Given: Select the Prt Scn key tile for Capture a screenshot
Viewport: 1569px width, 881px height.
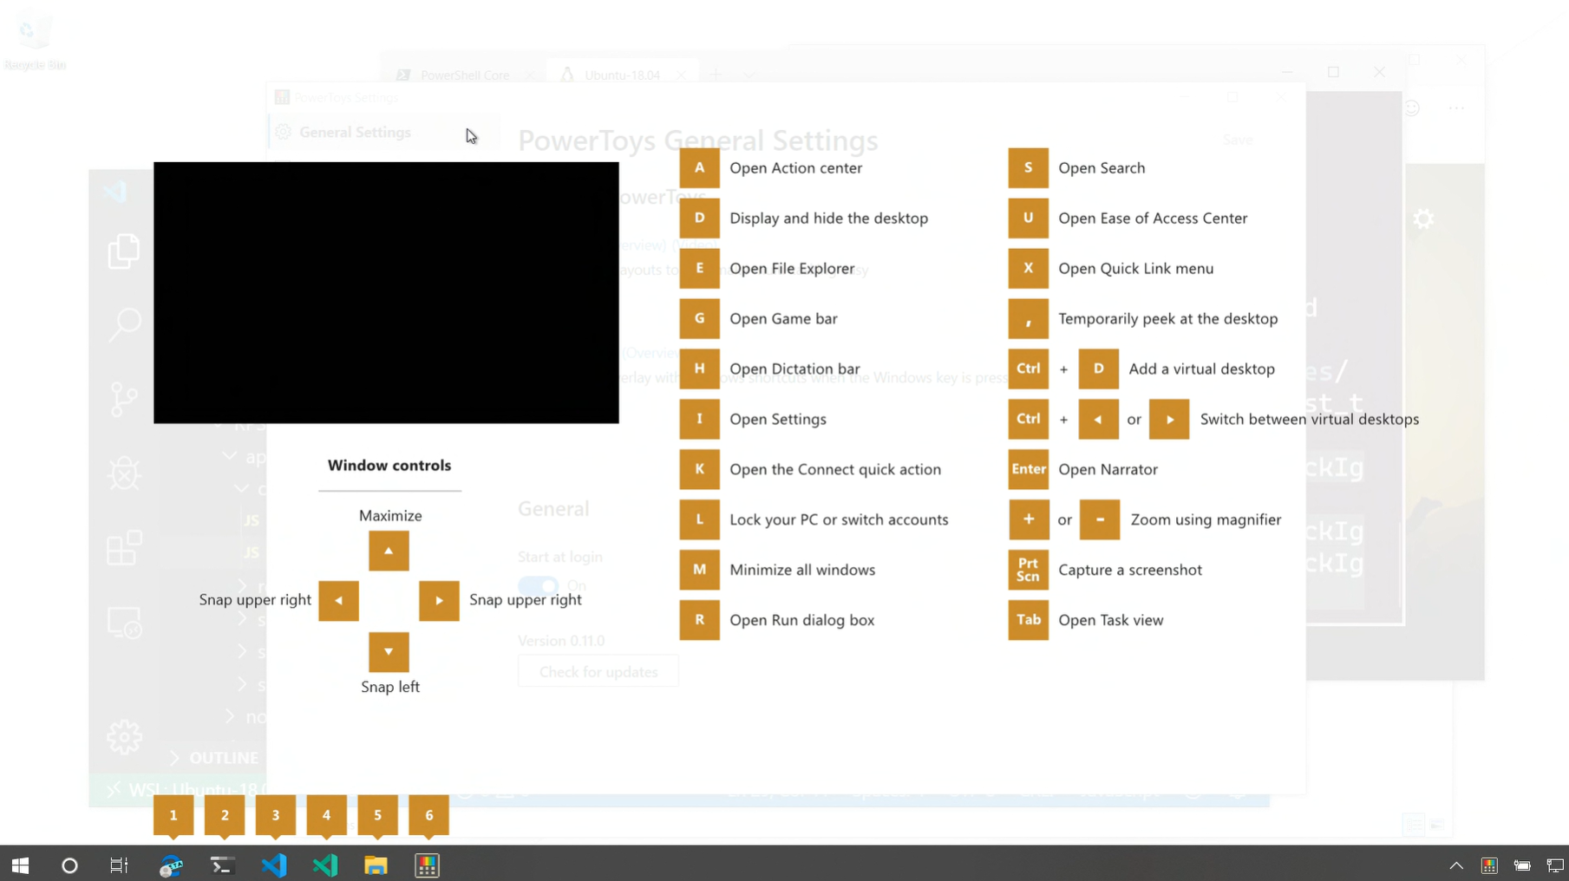Looking at the screenshot, I should click(1028, 570).
